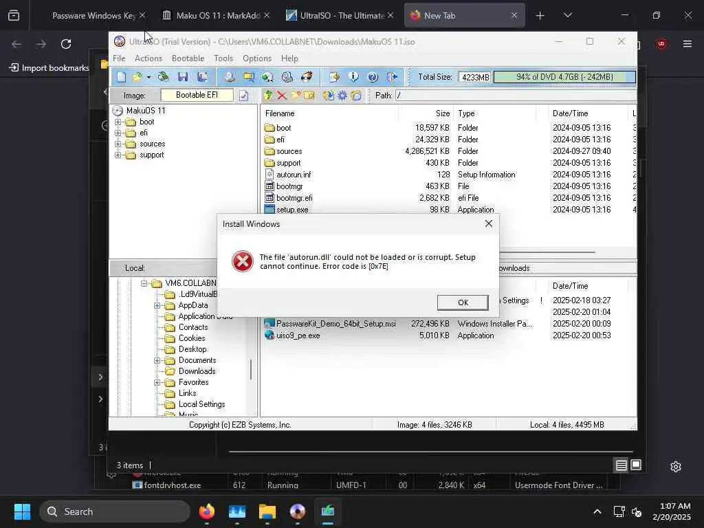Switch to Passware Windows Key browser tab
The width and height of the screenshot is (704, 528).
pyautogui.click(x=94, y=15)
